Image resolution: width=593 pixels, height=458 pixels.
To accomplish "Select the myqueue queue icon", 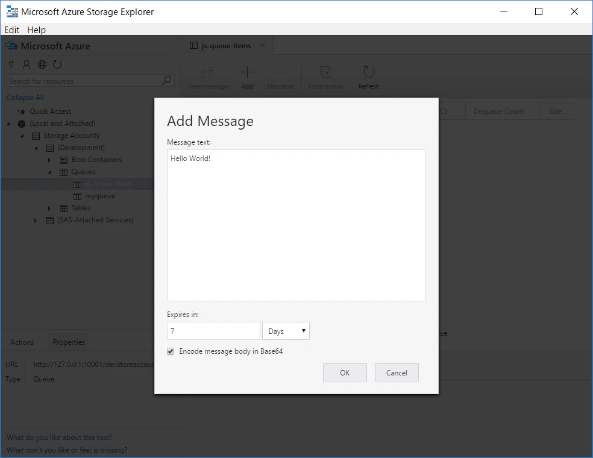I will (x=77, y=196).
